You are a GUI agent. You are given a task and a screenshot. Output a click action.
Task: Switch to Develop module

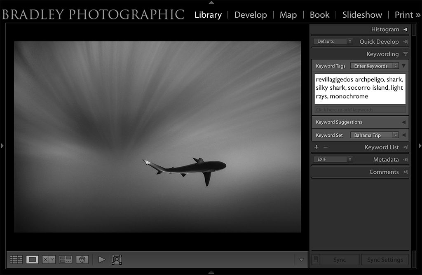251,14
